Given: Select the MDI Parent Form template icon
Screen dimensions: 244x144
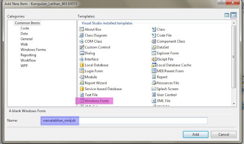Looking at the screenshot, I should point(154,71).
